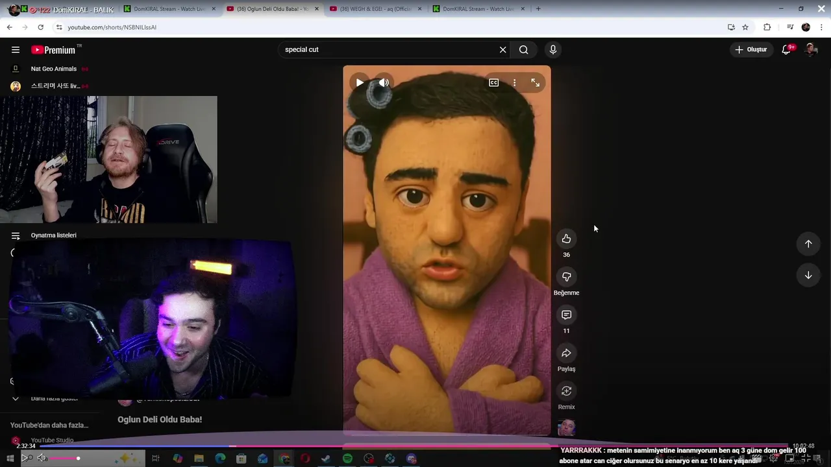Select the 'Oglun Deli Oldu Baba!' tab
This screenshot has width=831, height=467.
coord(273,9)
